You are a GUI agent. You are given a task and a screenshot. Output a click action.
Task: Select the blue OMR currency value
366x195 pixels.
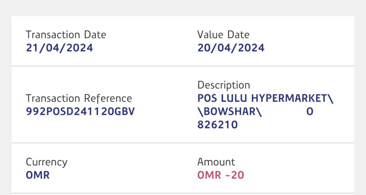point(38,175)
